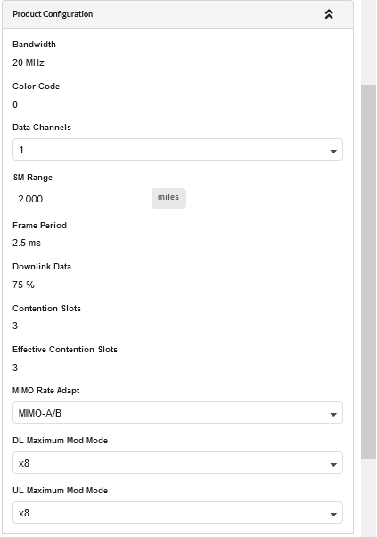Screen dimensions: 377x537
Task: Click the Contention Slots label
Action: (x=47, y=309)
